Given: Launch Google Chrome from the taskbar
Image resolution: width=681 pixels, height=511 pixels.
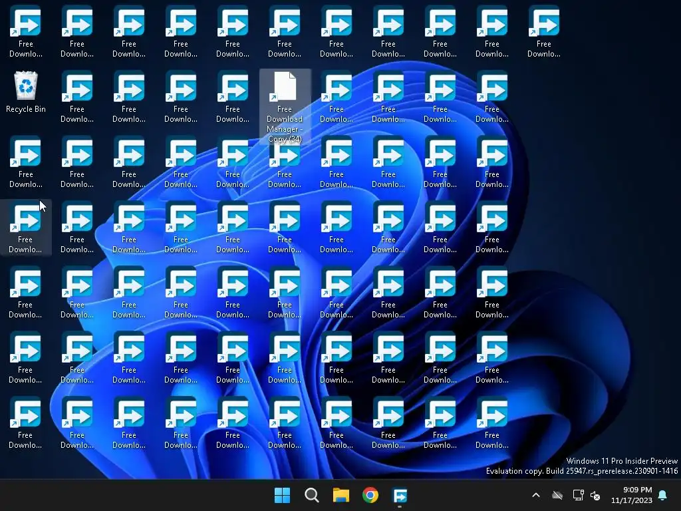Looking at the screenshot, I should 370,495.
